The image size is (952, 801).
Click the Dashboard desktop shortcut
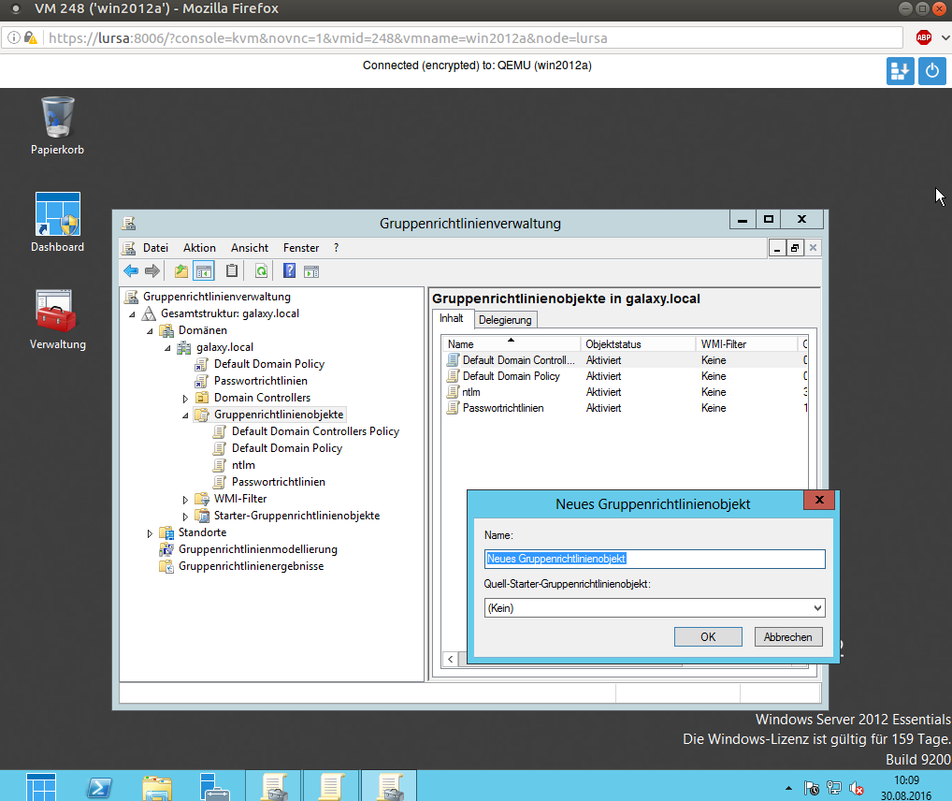click(57, 222)
